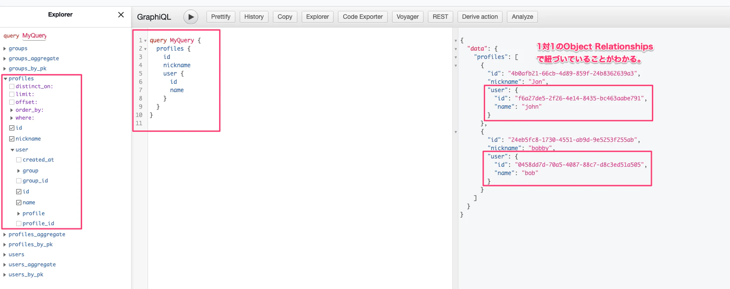The height and width of the screenshot is (289, 730).
Task: Click the Explorer panel heading
Action: (x=60, y=14)
